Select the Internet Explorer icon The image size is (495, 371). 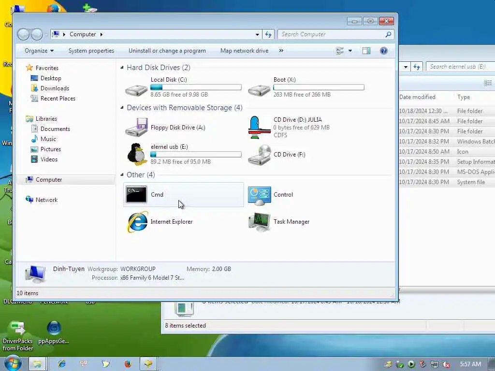click(137, 222)
